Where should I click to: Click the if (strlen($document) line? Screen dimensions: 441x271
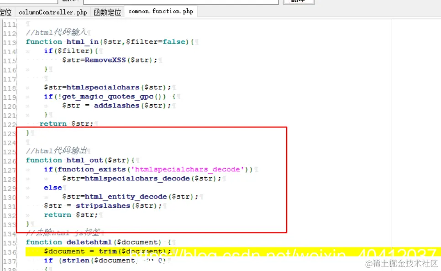pyautogui.click(x=105, y=261)
